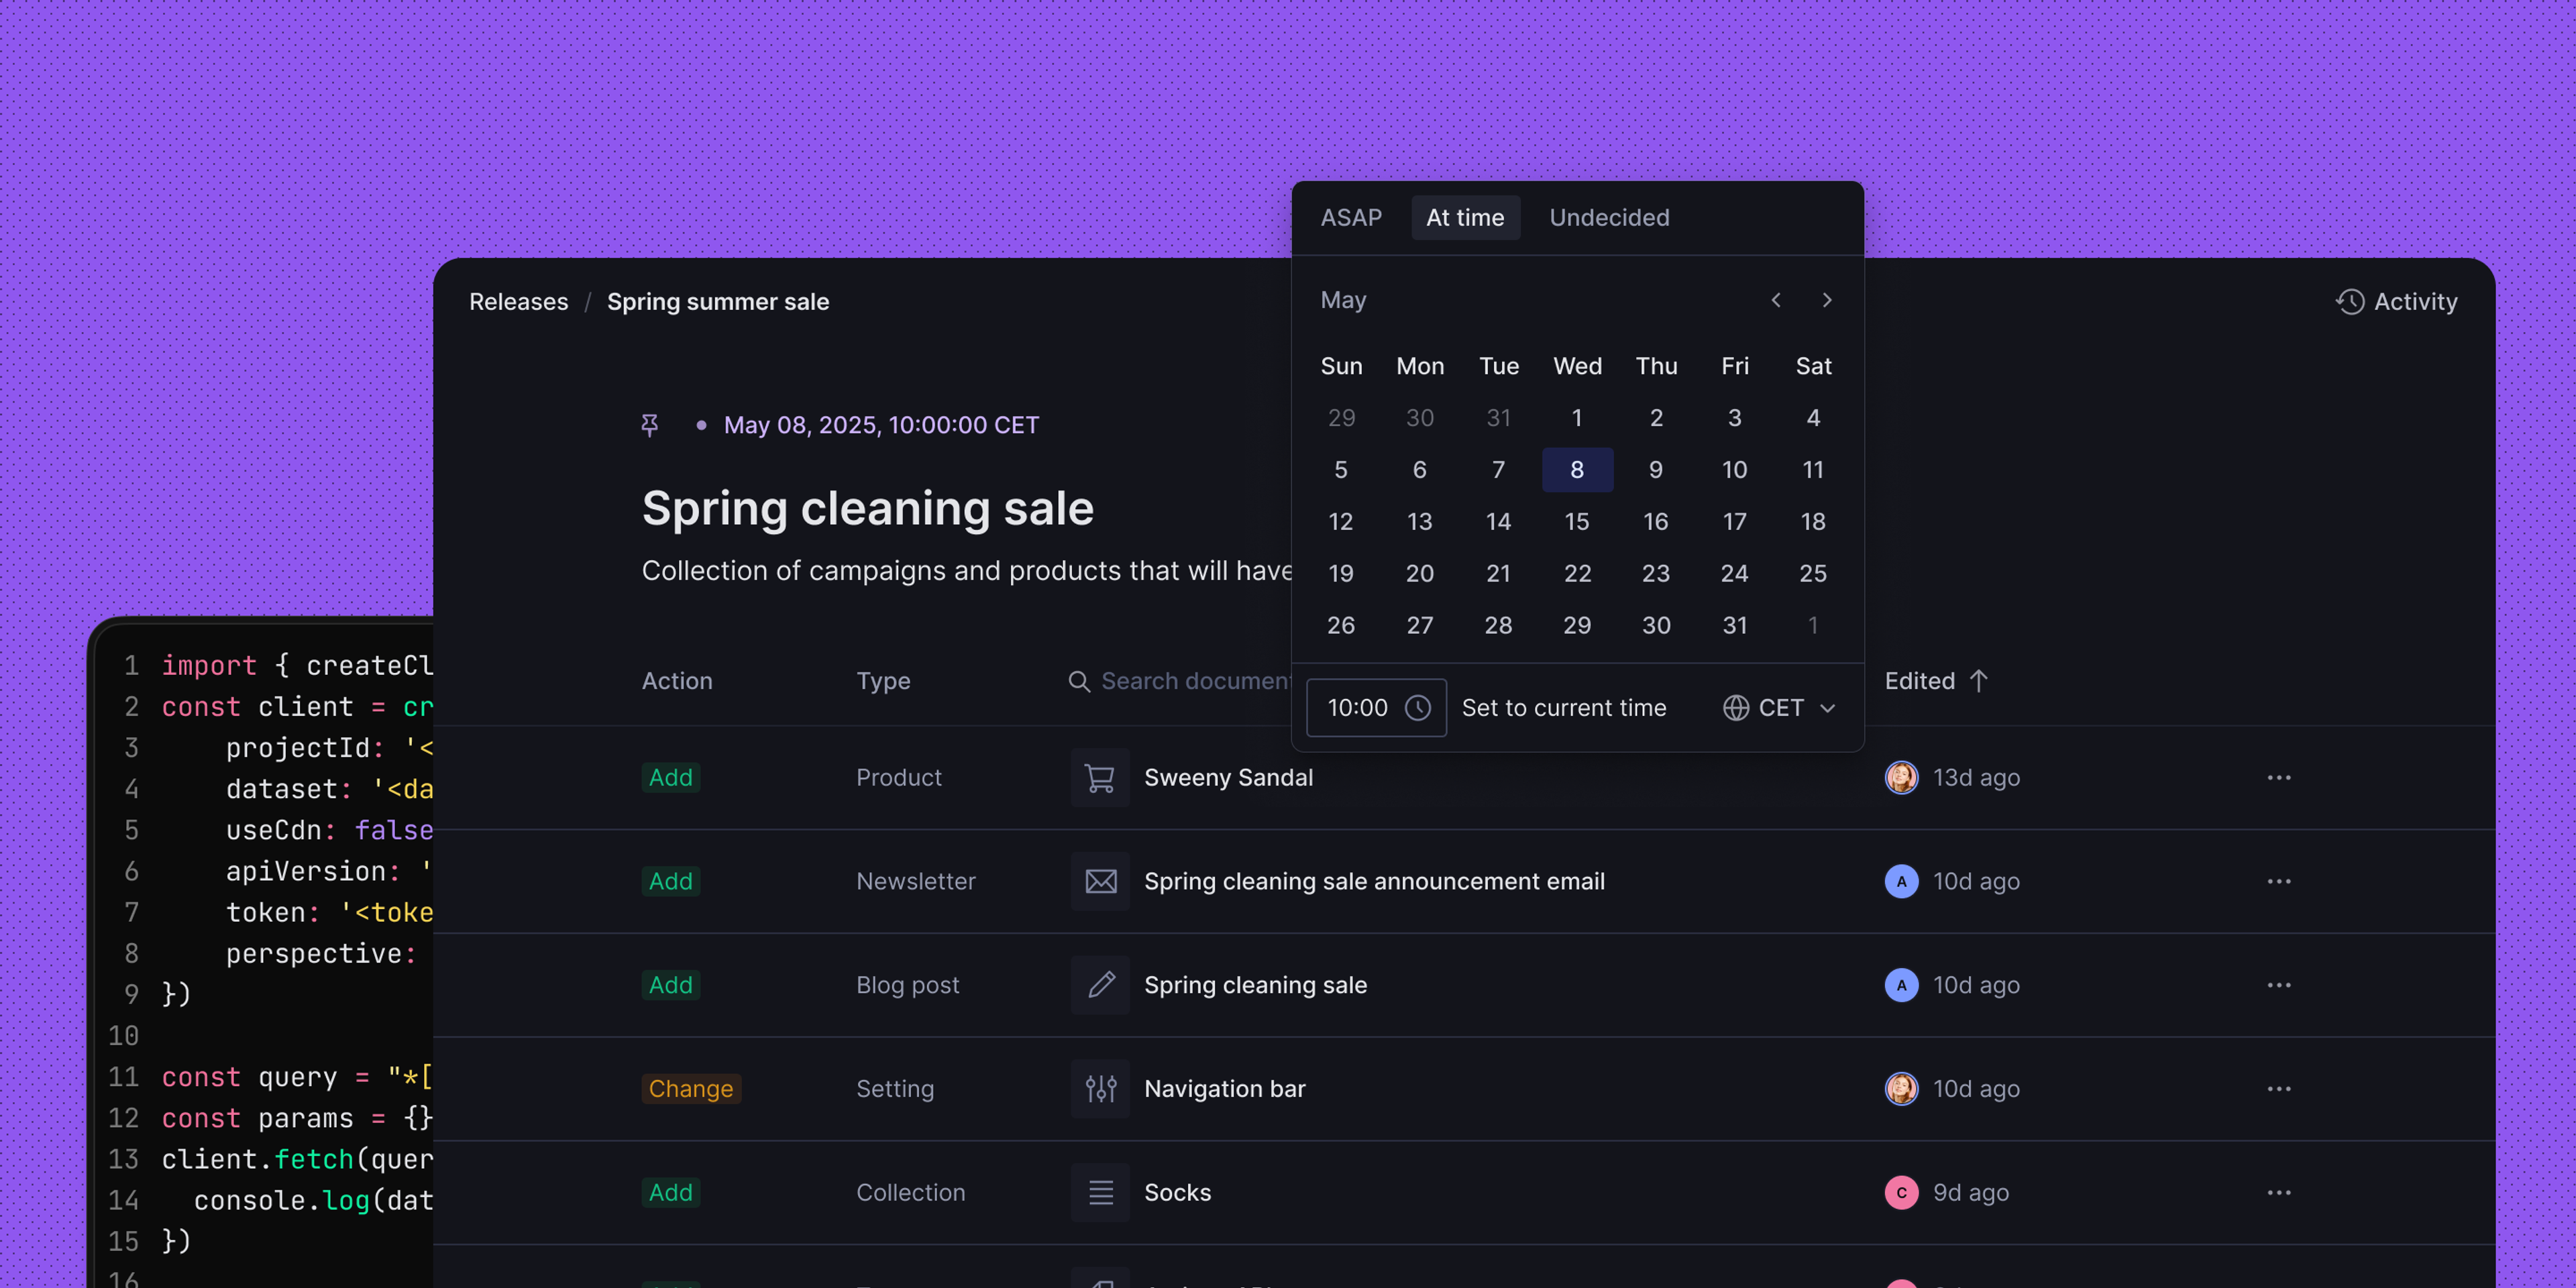Click the C avatar on Socks row
2576x1288 pixels.
1901,1192
